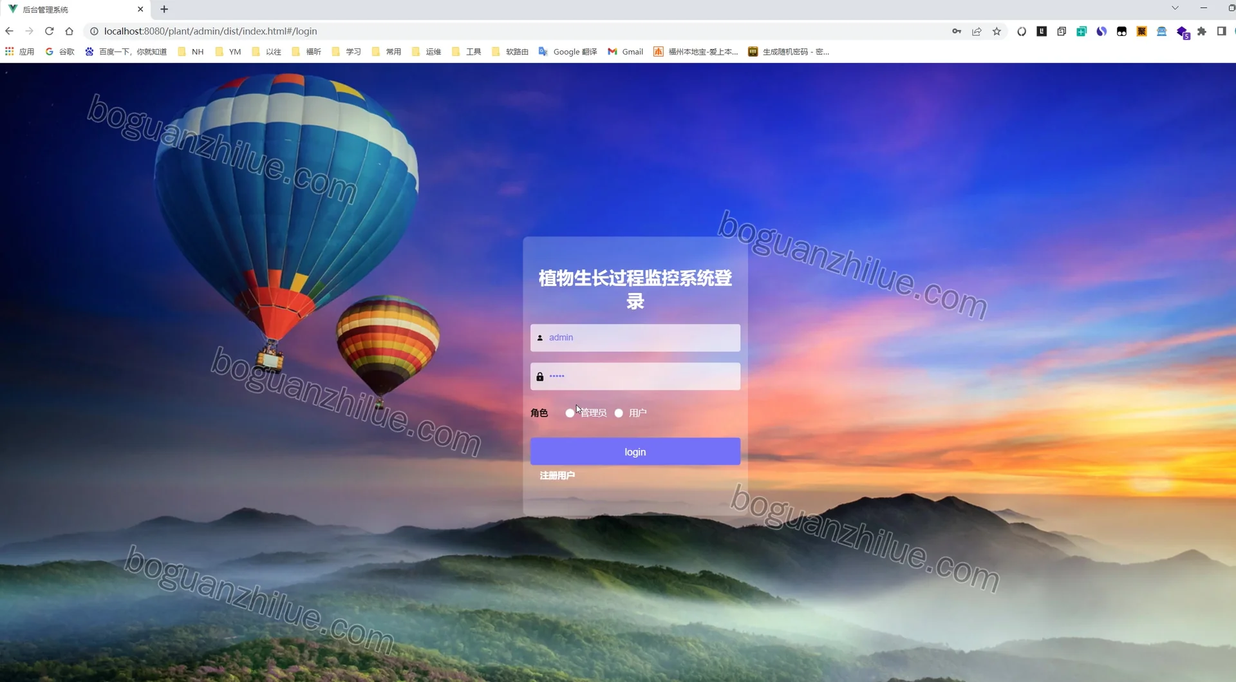Click the login button
Screen dimensions: 1236x682
[635, 451]
